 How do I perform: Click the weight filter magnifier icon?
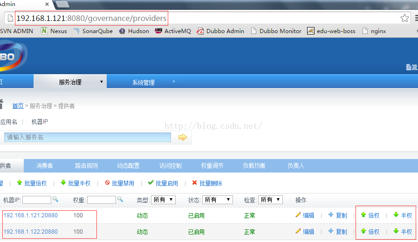click(x=120, y=199)
